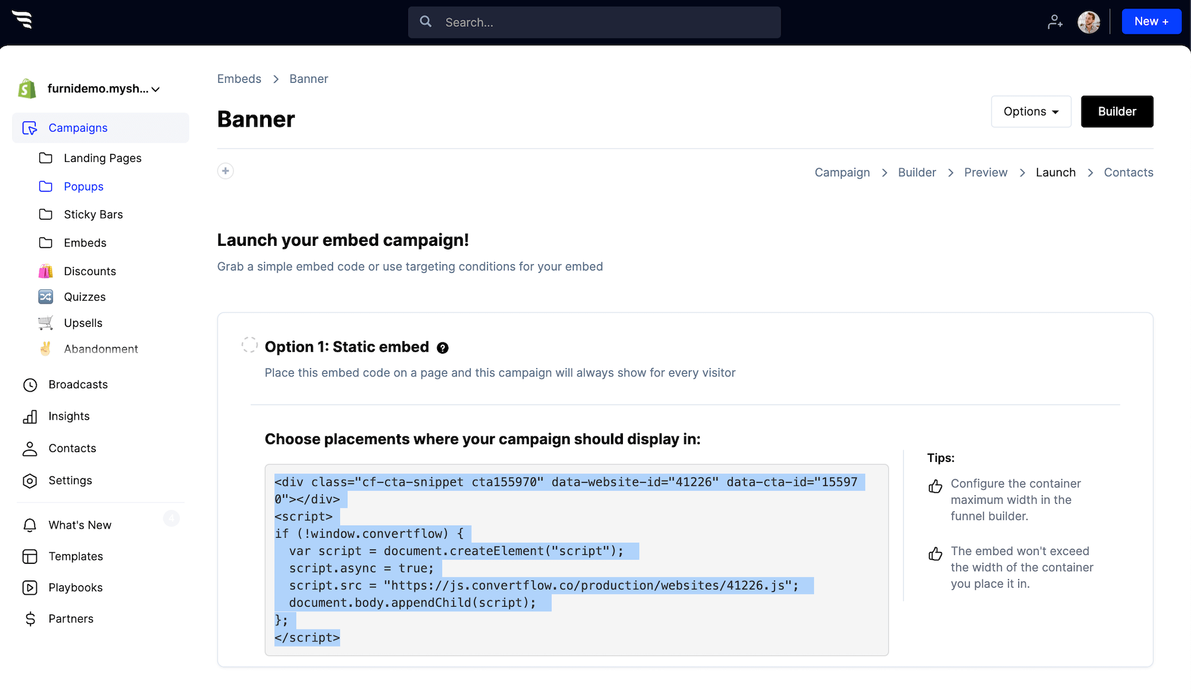1191x693 pixels.
Task: Go to the Embeds breadcrumb link
Action: [x=239, y=79]
